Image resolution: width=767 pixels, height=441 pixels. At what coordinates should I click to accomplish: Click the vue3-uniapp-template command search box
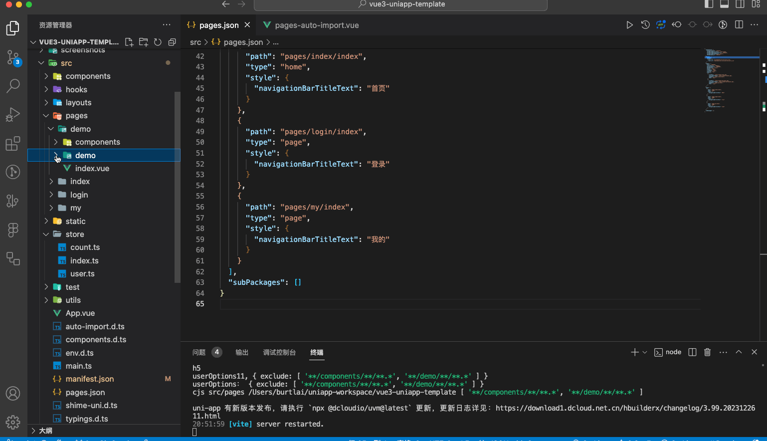click(400, 4)
